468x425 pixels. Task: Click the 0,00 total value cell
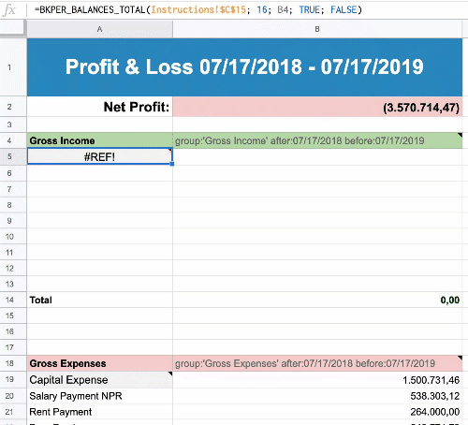[x=317, y=300]
